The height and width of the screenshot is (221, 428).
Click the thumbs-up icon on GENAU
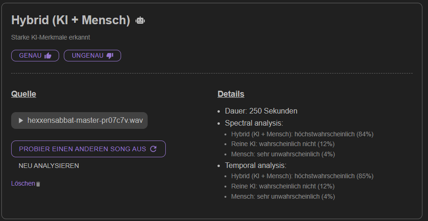(x=48, y=56)
